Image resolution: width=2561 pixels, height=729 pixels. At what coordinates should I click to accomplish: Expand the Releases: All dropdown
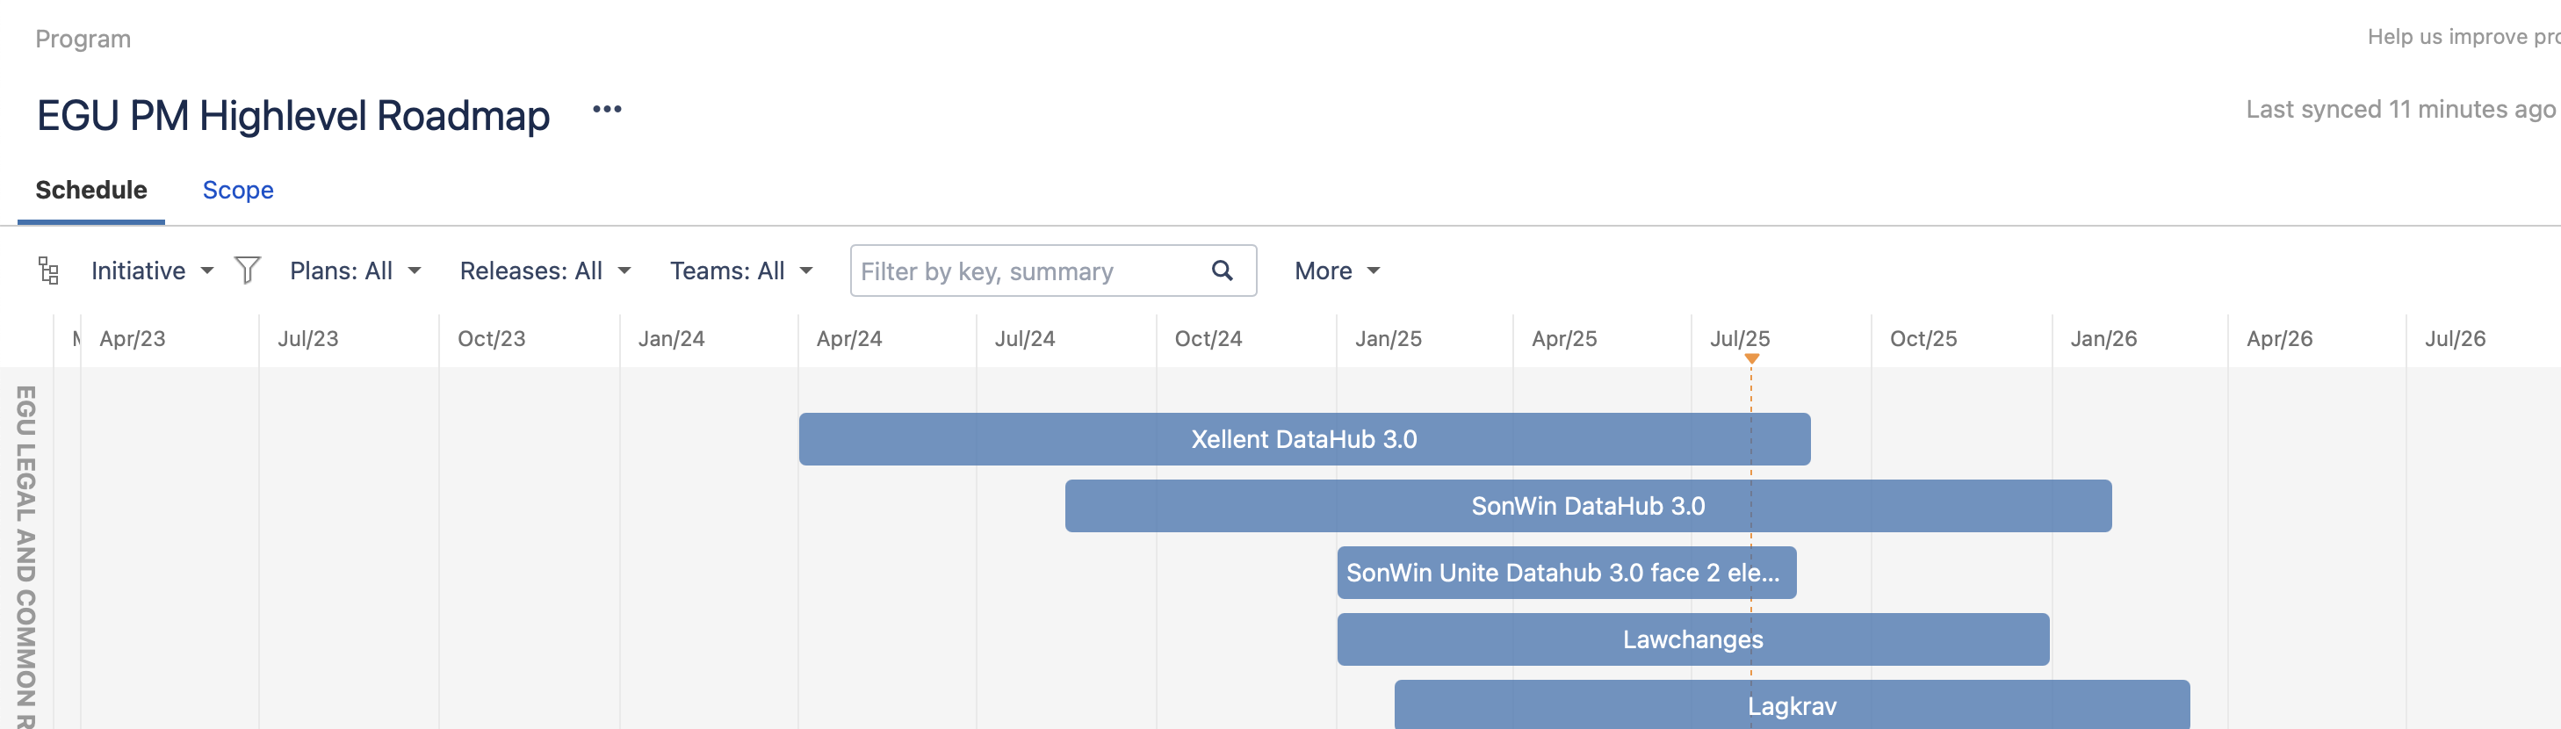click(x=545, y=271)
